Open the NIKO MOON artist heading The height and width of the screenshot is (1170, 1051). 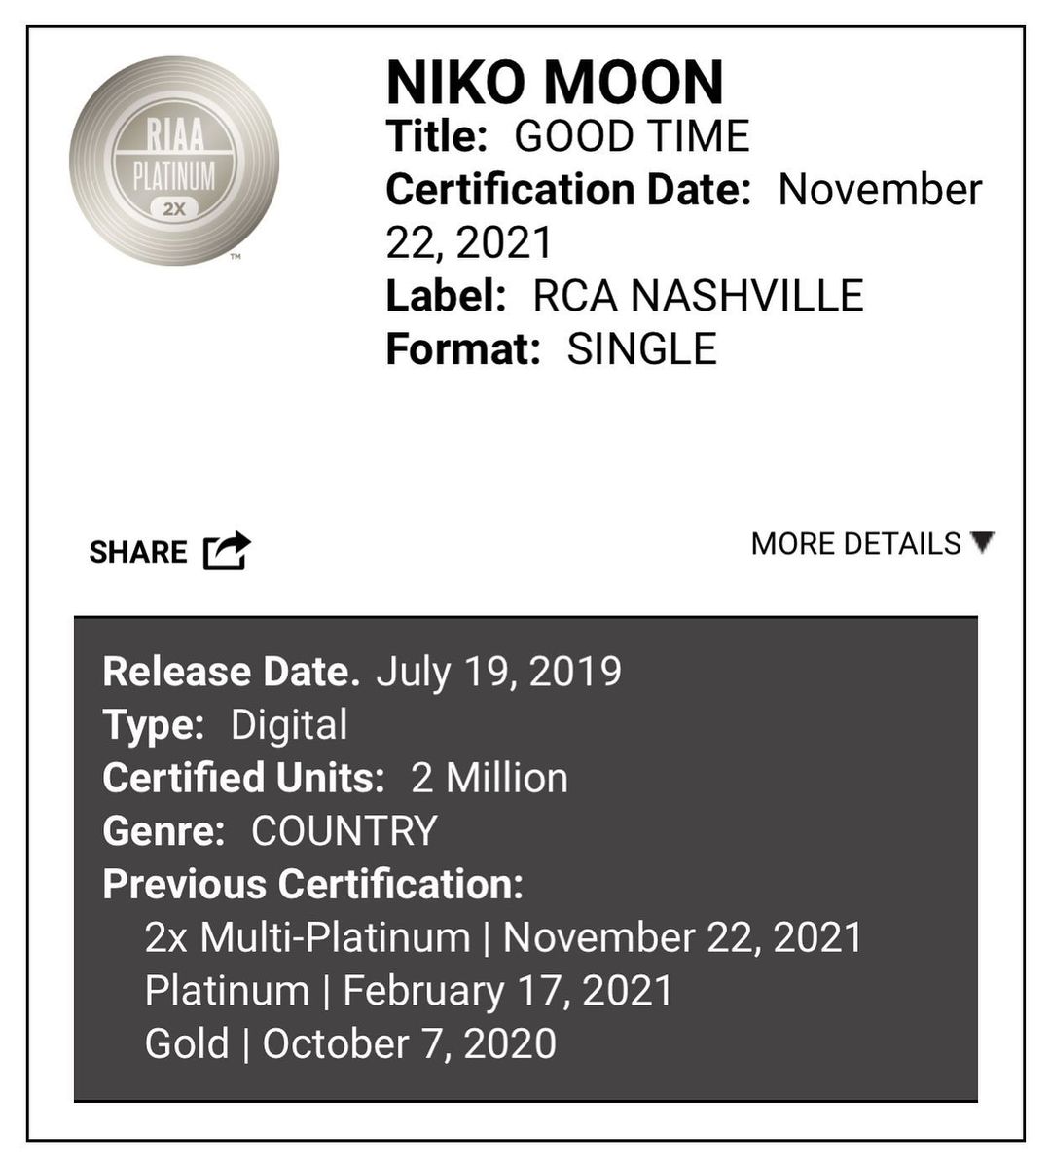pos(555,82)
